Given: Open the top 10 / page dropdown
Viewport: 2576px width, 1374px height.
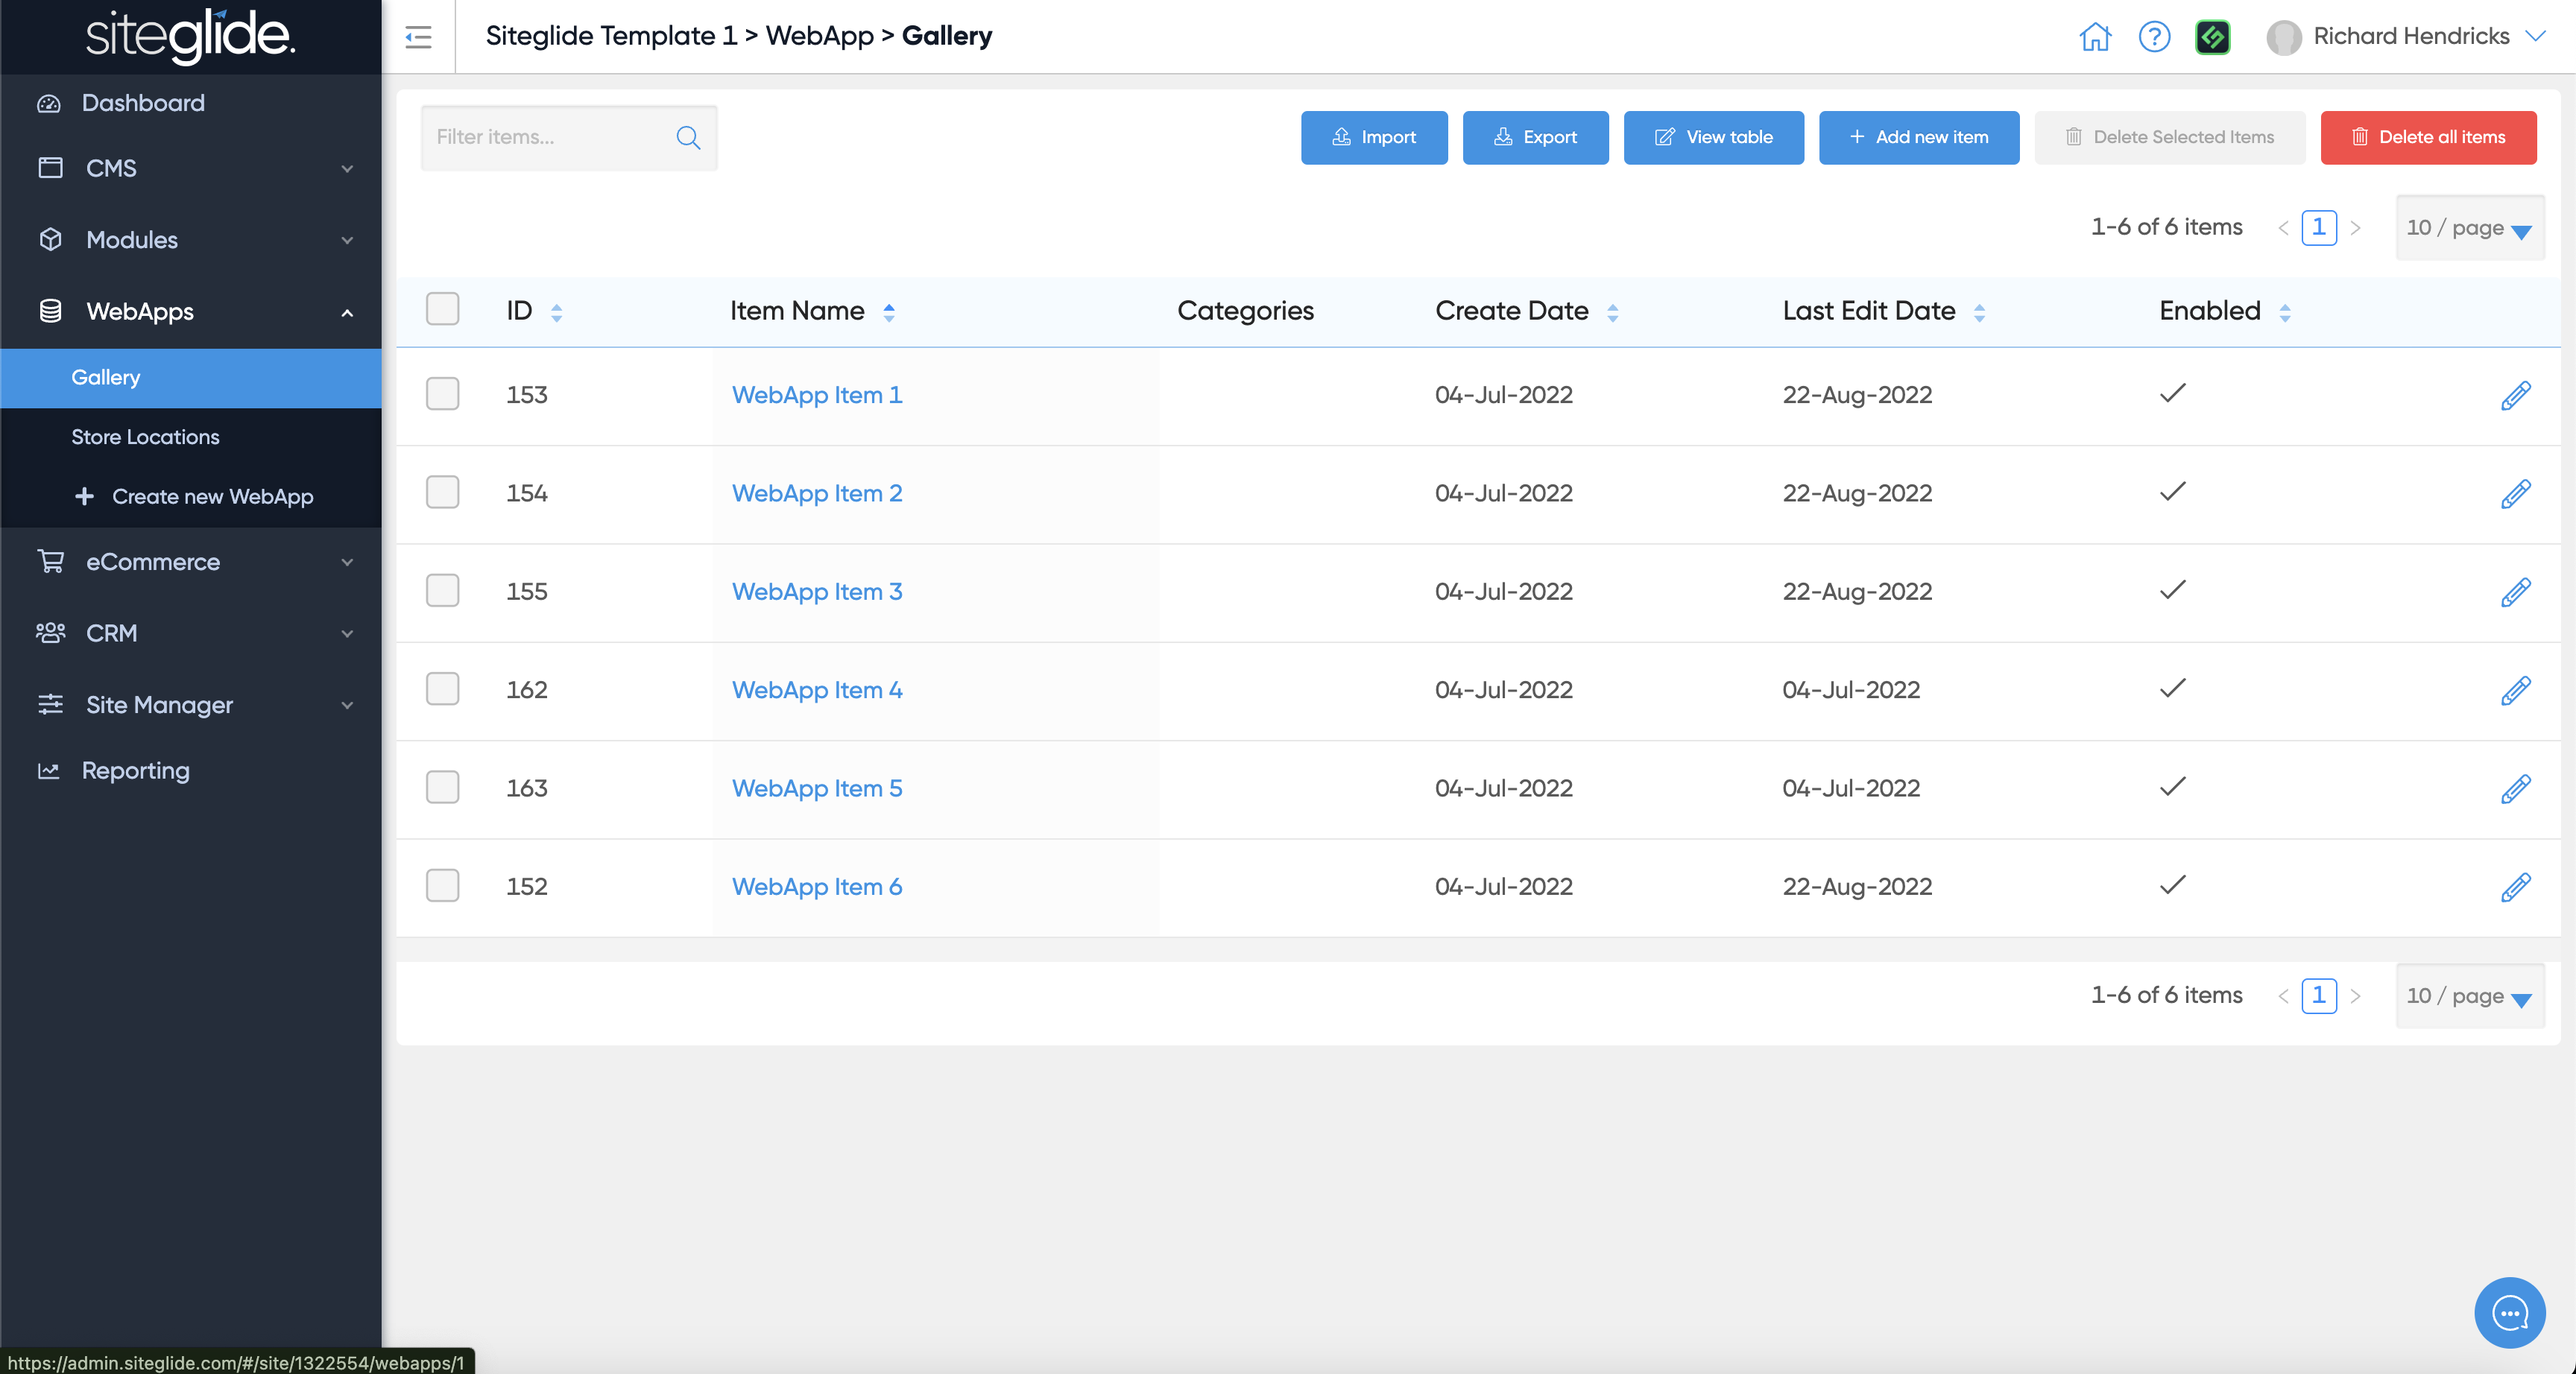Looking at the screenshot, I should coord(2469,228).
